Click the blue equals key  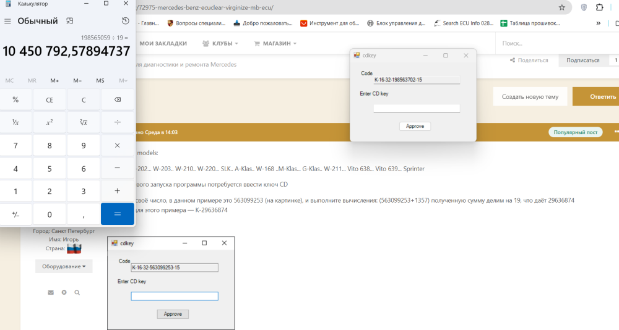[117, 214]
